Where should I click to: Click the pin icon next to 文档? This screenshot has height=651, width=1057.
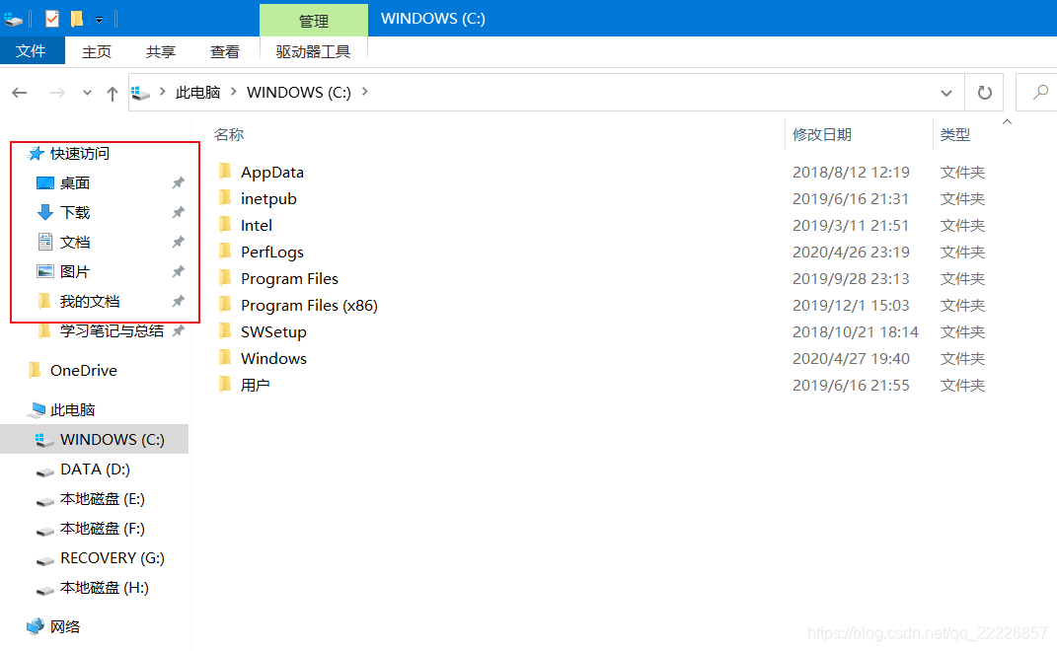178,243
